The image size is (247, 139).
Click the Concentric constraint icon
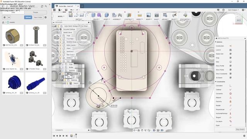click(230, 93)
